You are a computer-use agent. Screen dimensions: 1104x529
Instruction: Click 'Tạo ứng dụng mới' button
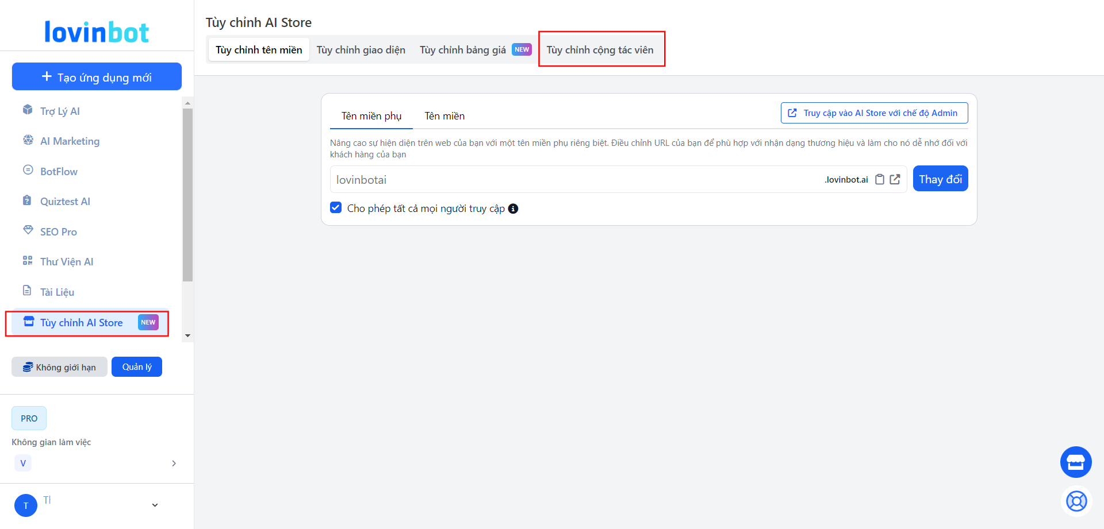click(x=97, y=77)
